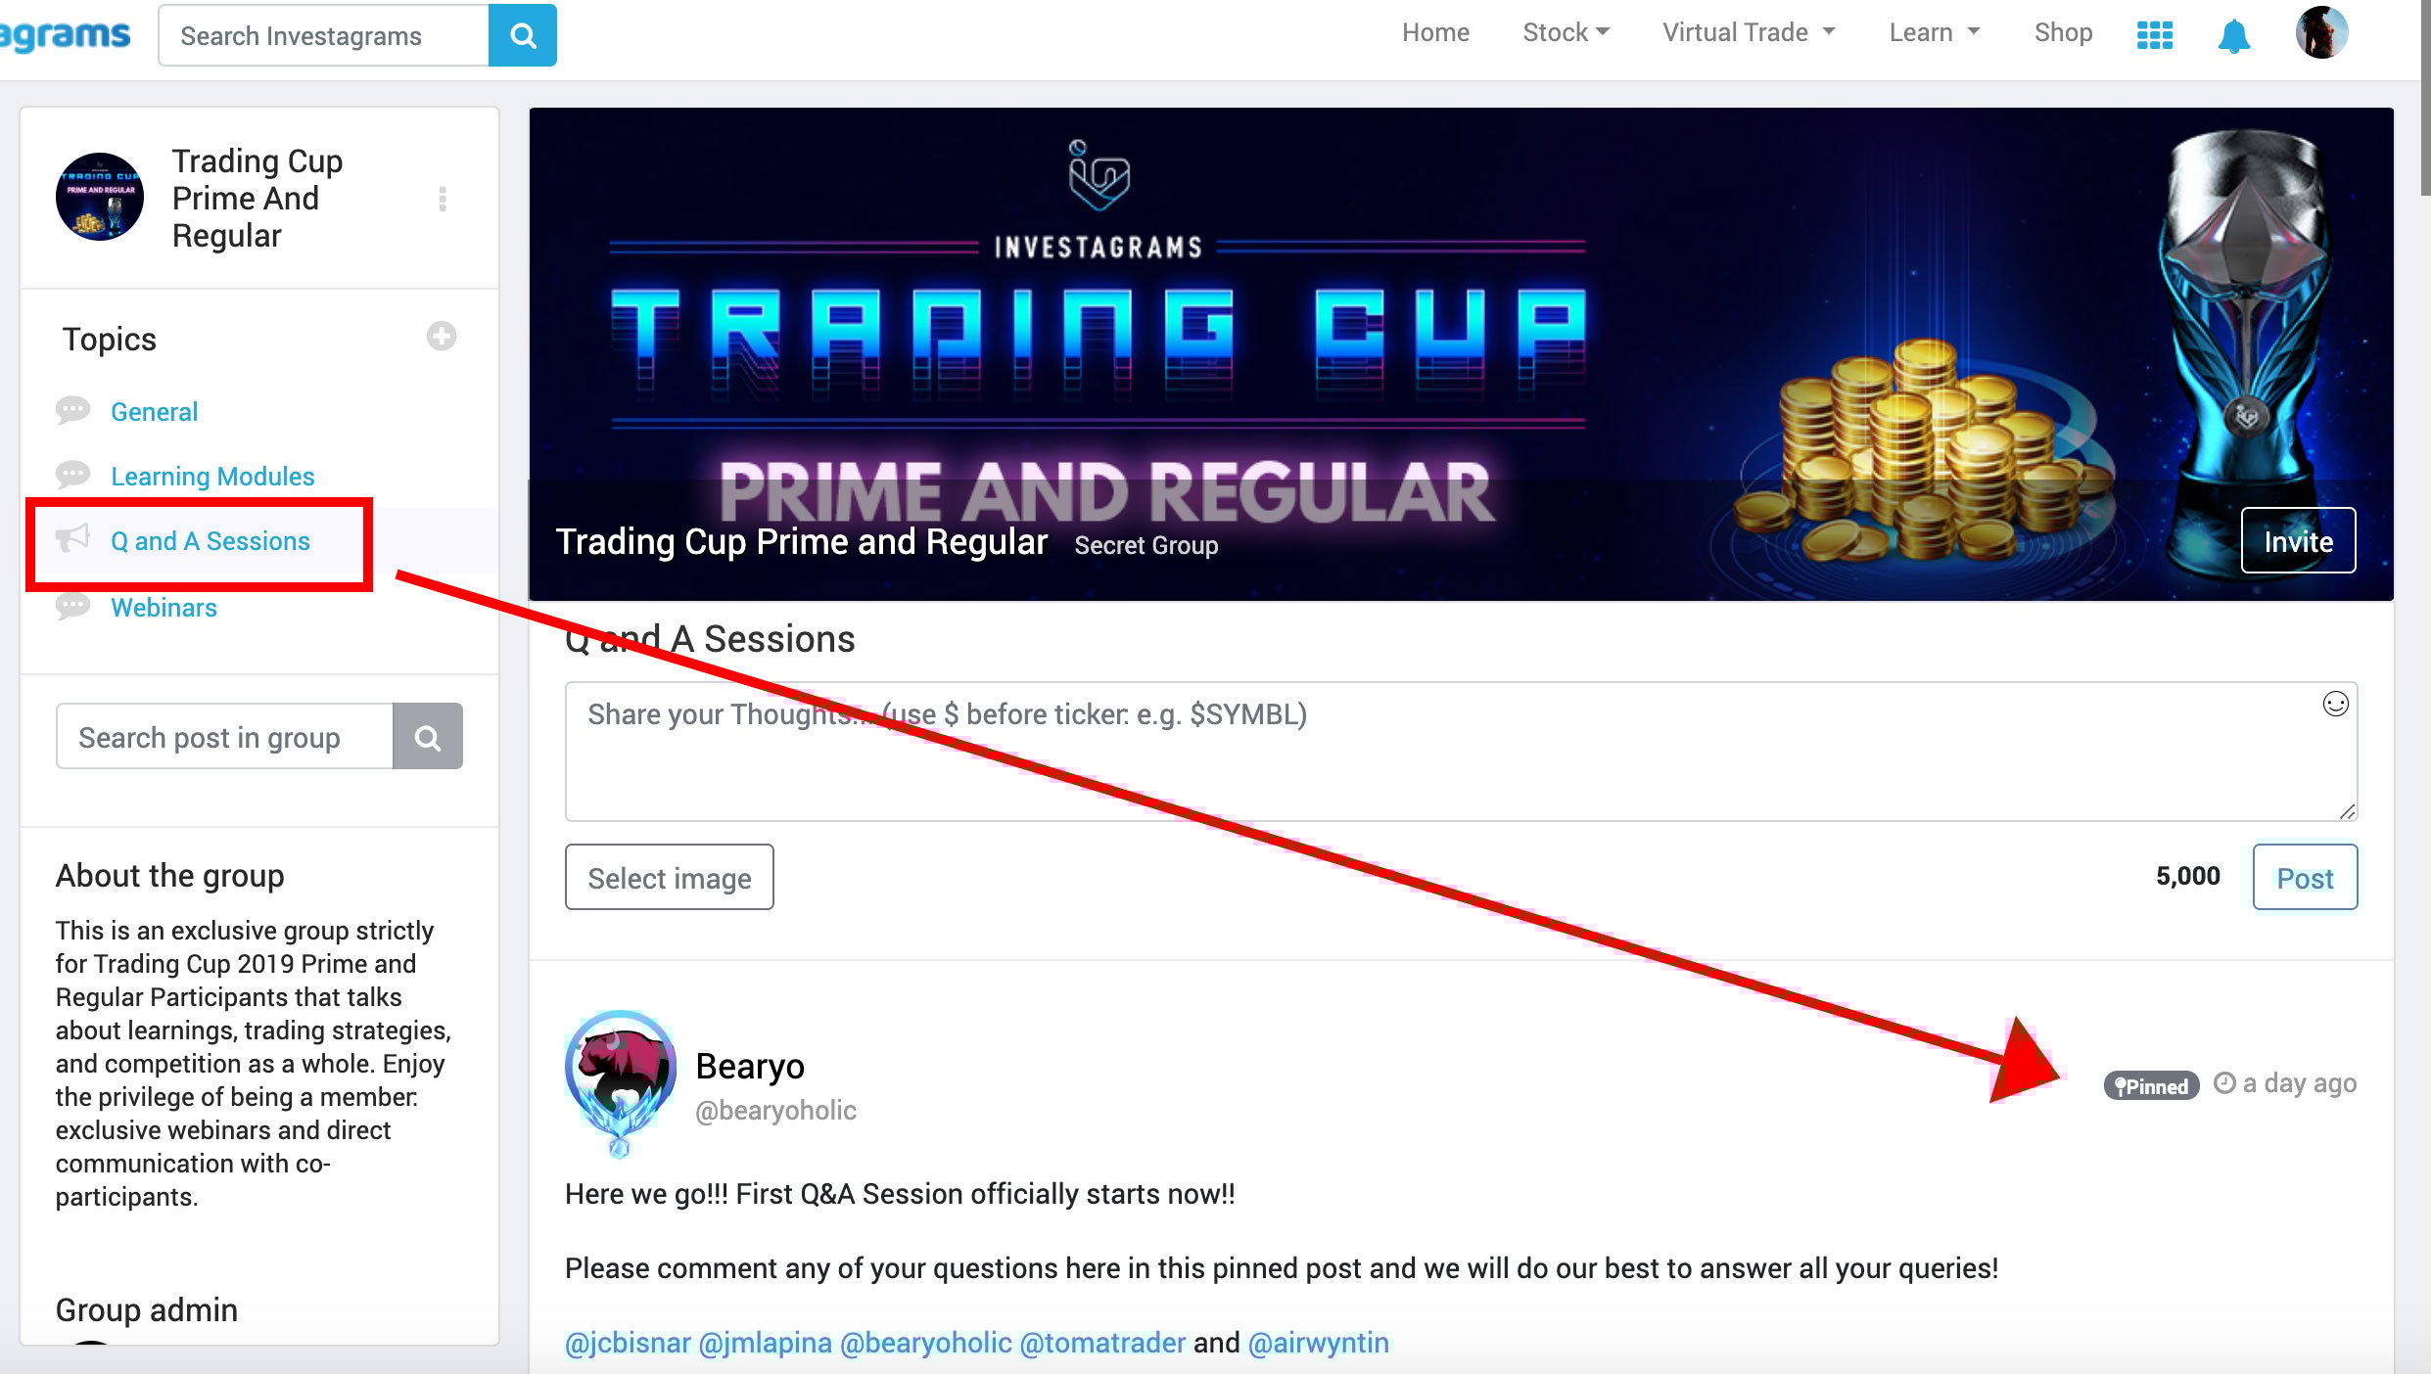2431x1374 pixels.
Task: Click the Q and A Sessions megaphone icon
Action: (72, 539)
